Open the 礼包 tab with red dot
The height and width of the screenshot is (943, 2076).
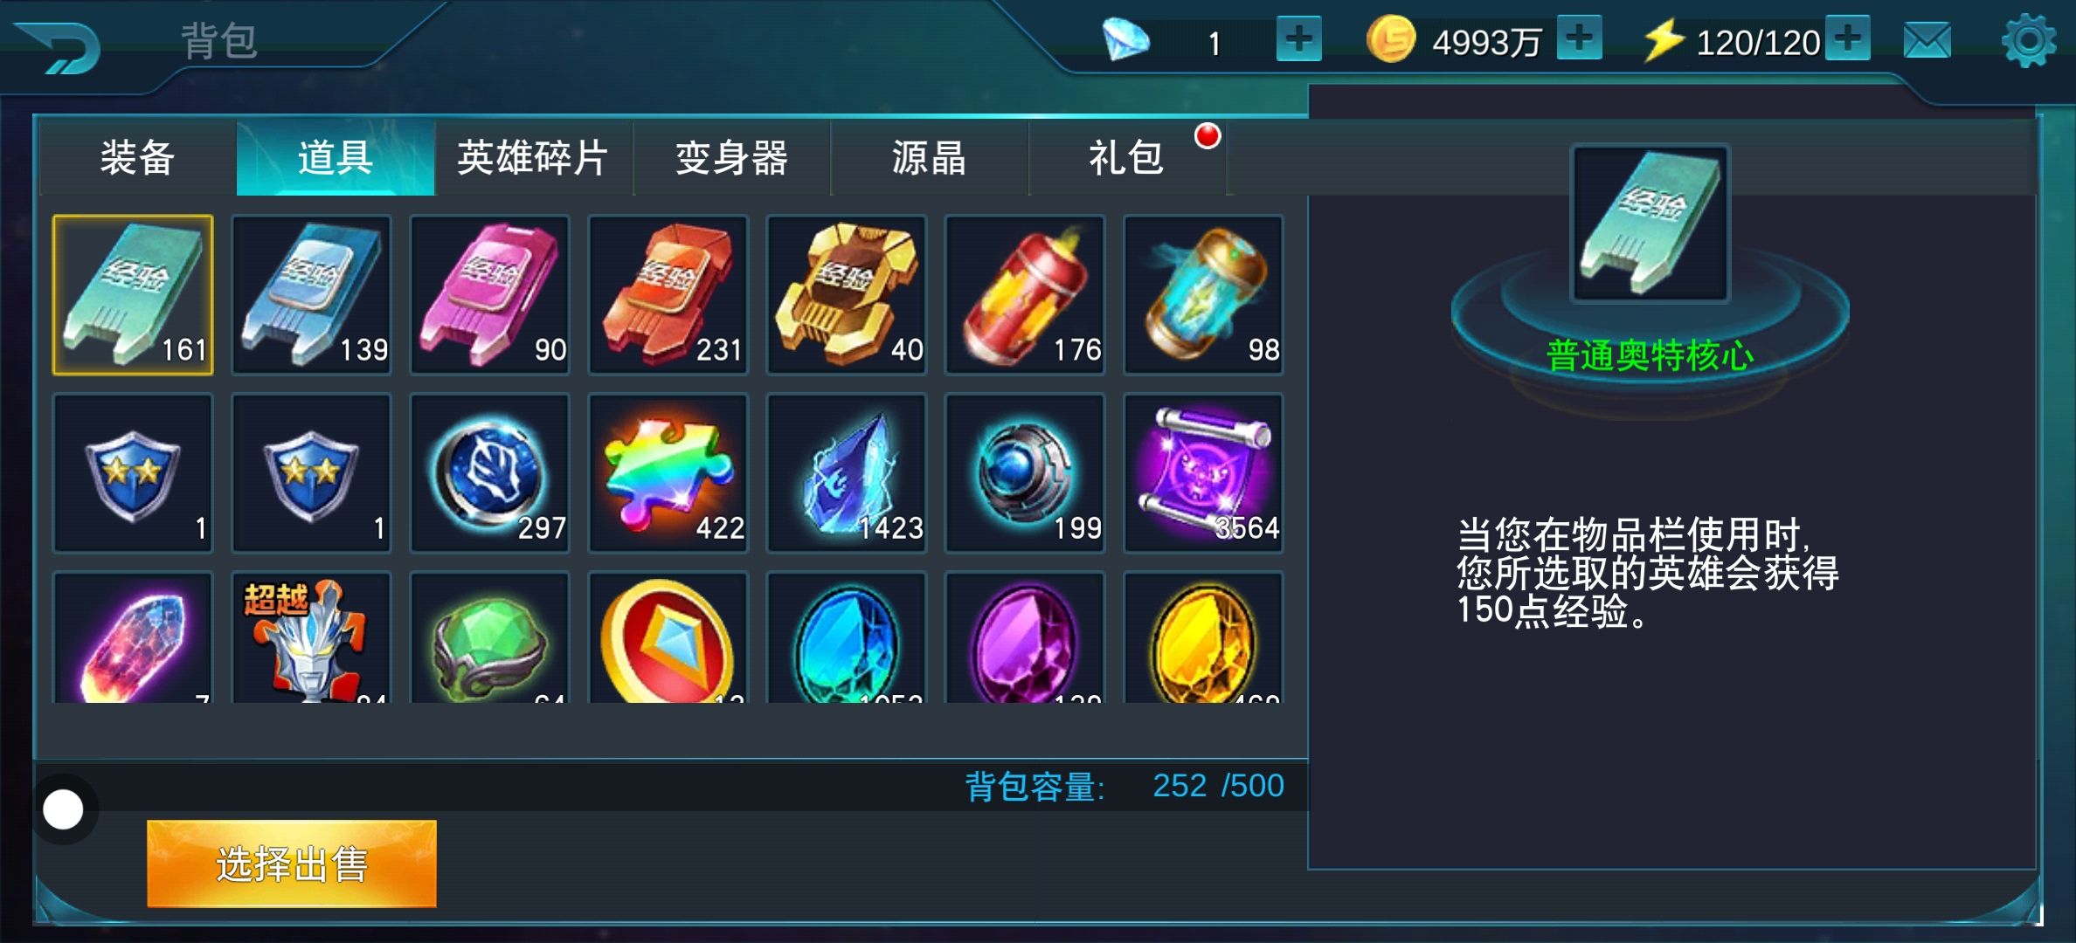(1127, 158)
